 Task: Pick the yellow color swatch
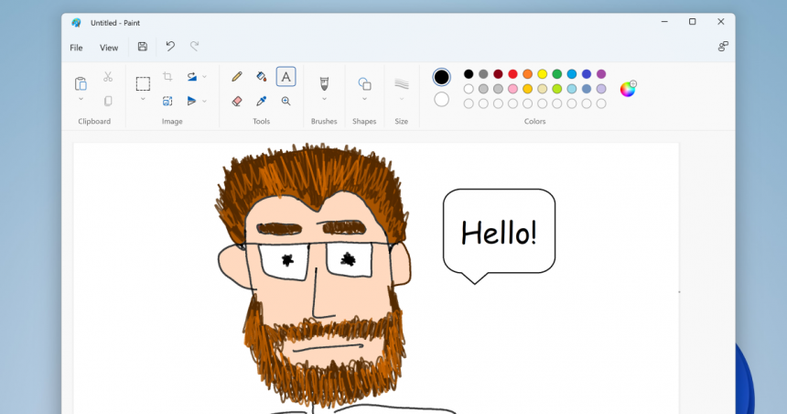coord(542,74)
